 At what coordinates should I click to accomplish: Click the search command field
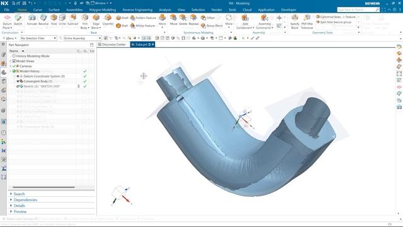point(356,9)
